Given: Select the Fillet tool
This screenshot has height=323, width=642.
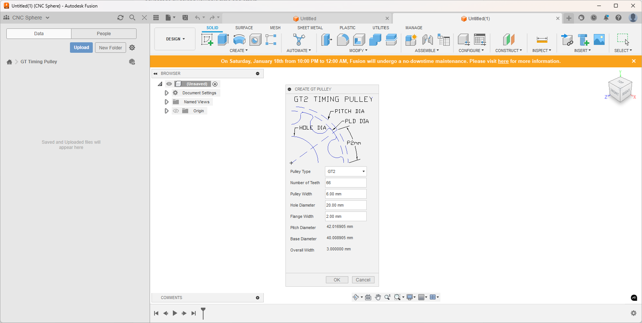Looking at the screenshot, I should tap(343, 39).
